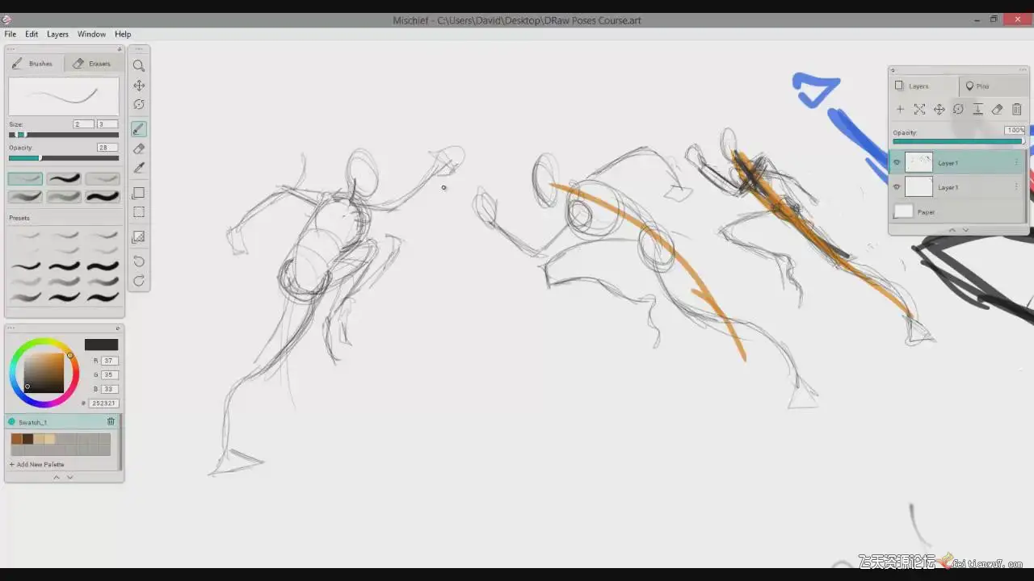
Task: Collapse color panel with up arrow
Action: point(57,477)
